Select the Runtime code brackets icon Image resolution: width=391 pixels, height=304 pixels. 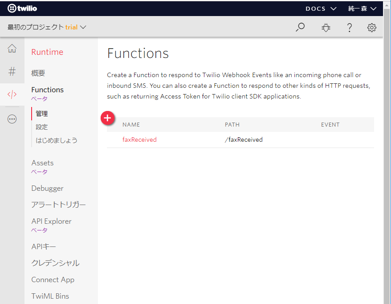[12, 94]
